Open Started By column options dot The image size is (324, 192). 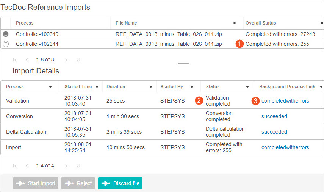pos(192,87)
